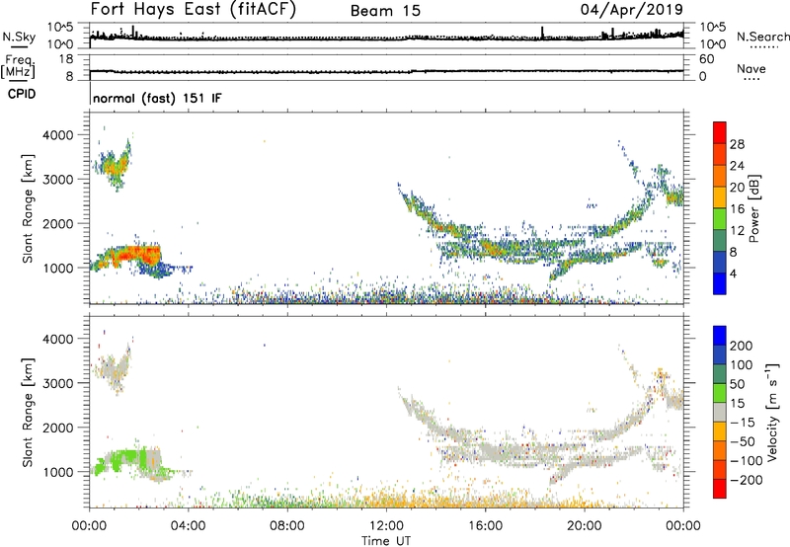The width and height of the screenshot is (790, 547).
Task: Click the "Slant Range [km]" label of power panel
Action: coord(28,208)
